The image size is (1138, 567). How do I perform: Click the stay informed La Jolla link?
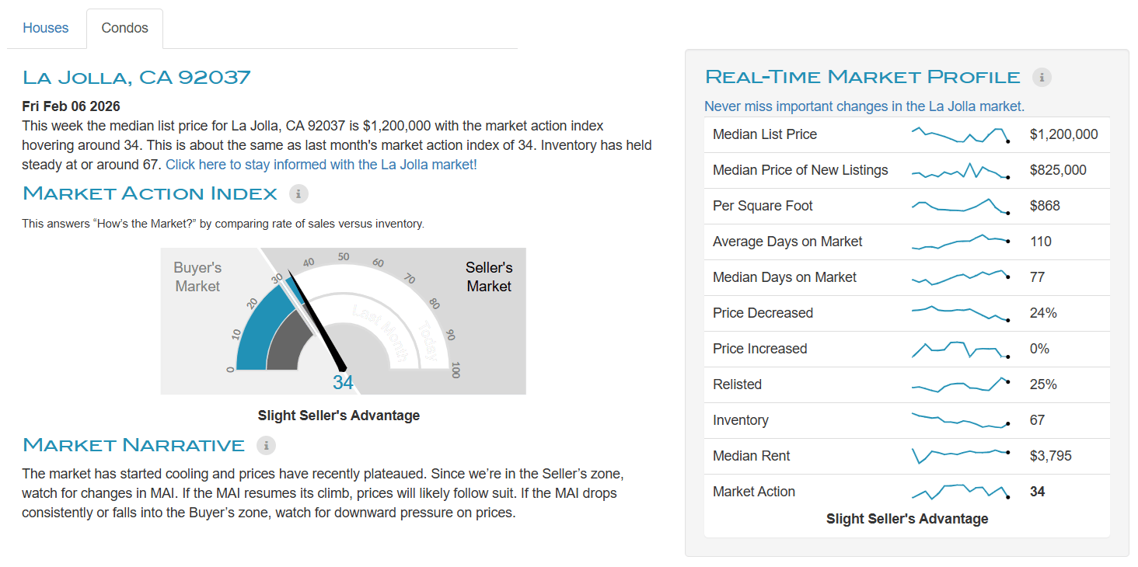321,165
